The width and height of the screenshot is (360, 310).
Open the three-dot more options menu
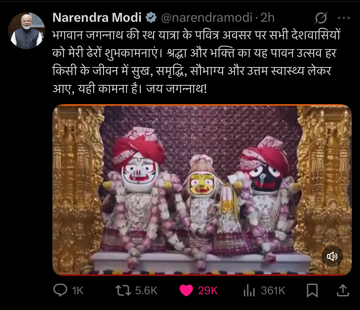[x=344, y=18]
